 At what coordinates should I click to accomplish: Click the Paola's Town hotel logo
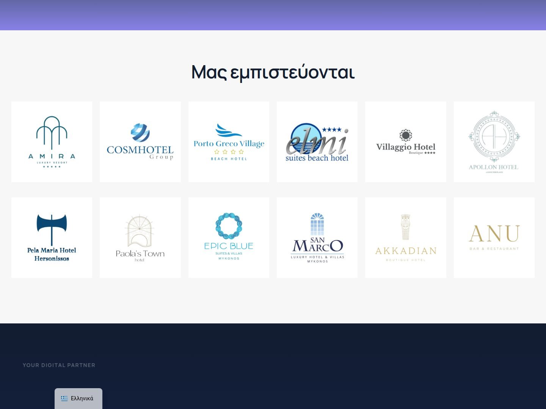click(140, 237)
